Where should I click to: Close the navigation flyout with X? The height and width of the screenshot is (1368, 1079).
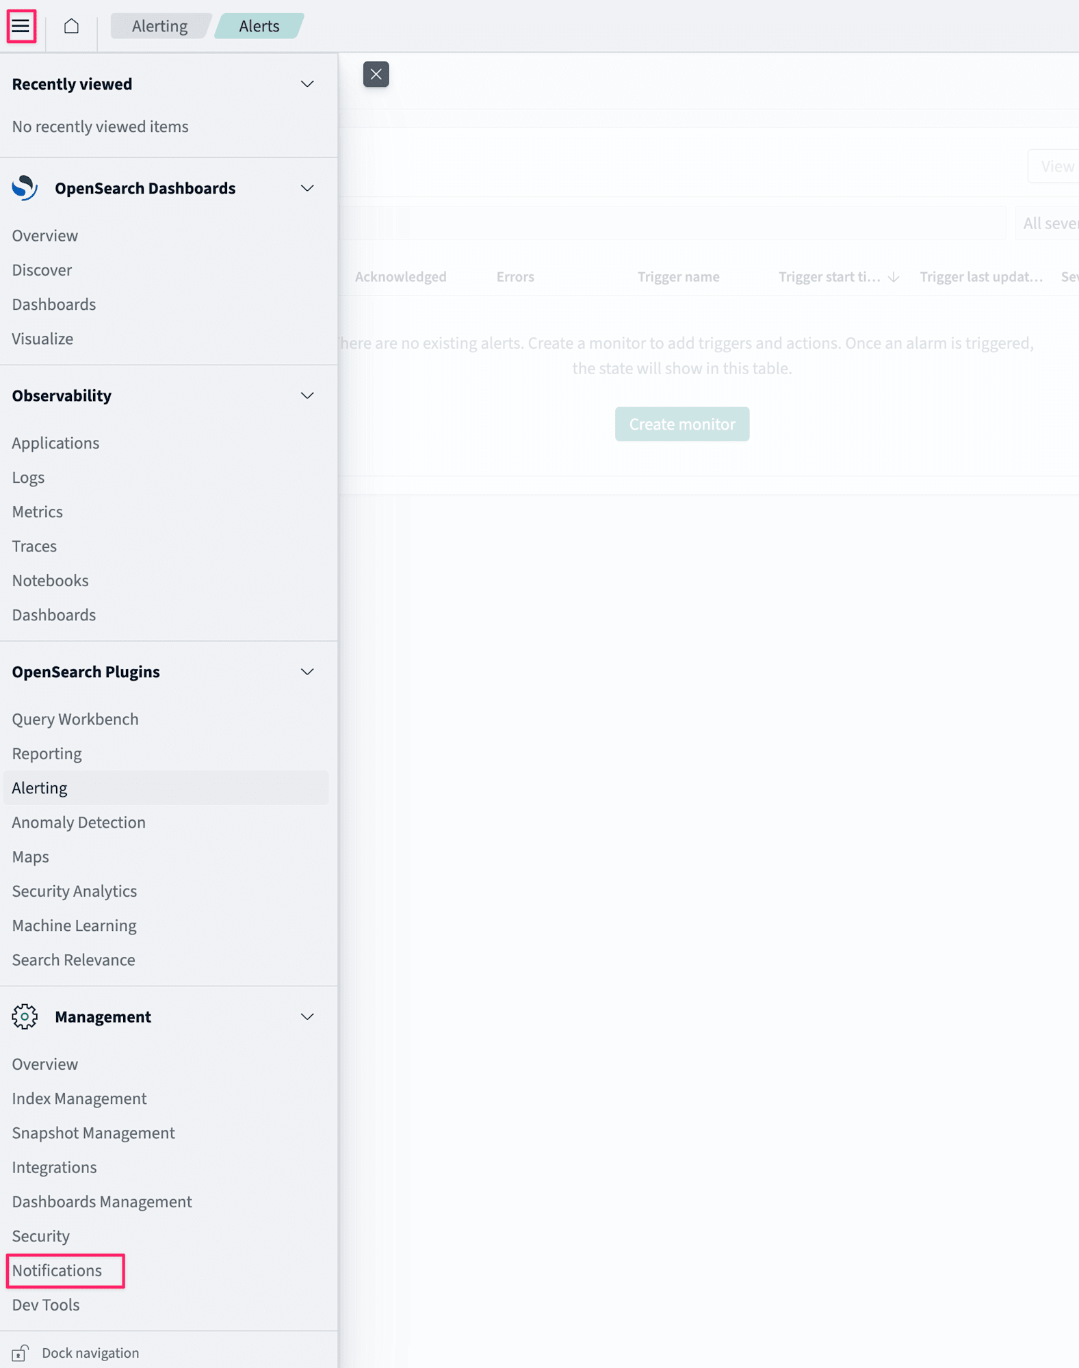coord(376,74)
